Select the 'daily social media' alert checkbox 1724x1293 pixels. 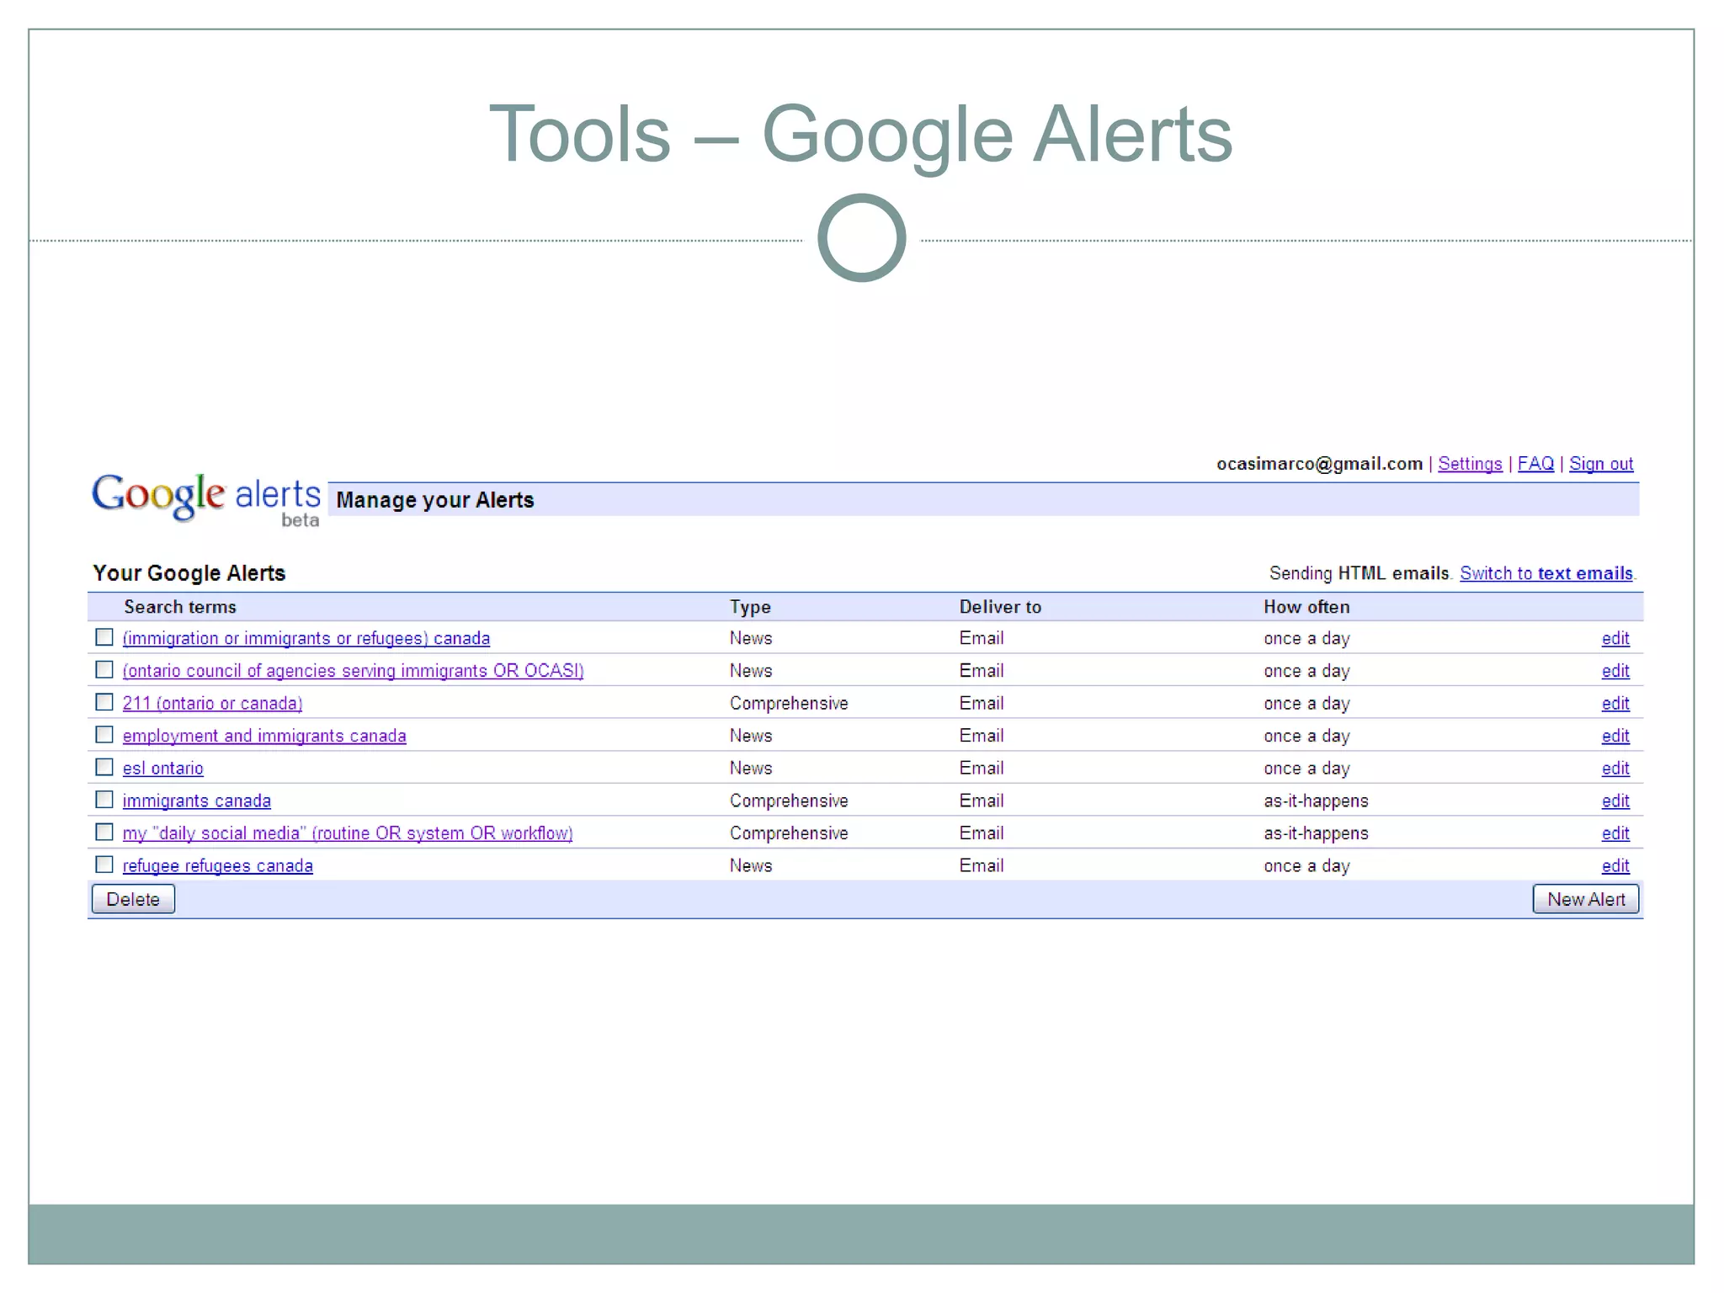(104, 833)
